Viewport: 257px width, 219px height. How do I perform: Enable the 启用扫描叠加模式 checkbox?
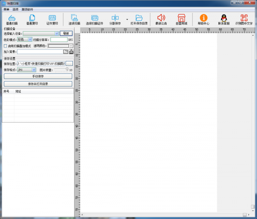click(5, 46)
